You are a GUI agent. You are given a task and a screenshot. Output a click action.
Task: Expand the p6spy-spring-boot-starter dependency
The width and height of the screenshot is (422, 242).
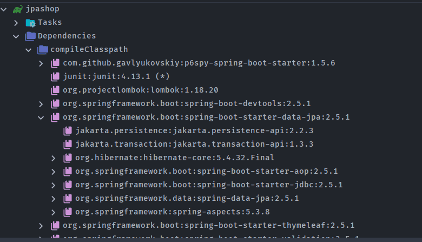41,63
